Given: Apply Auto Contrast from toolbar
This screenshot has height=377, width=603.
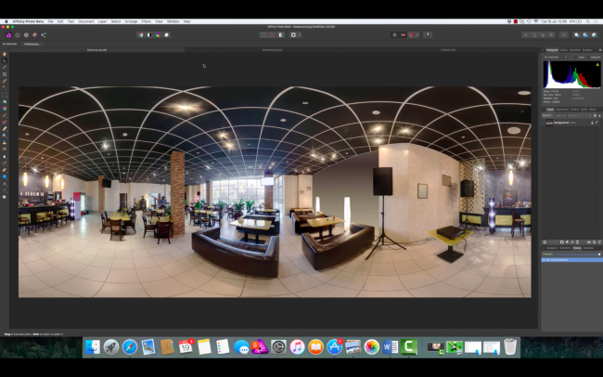Looking at the screenshot, I should pyautogui.click(x=149, y=35).
